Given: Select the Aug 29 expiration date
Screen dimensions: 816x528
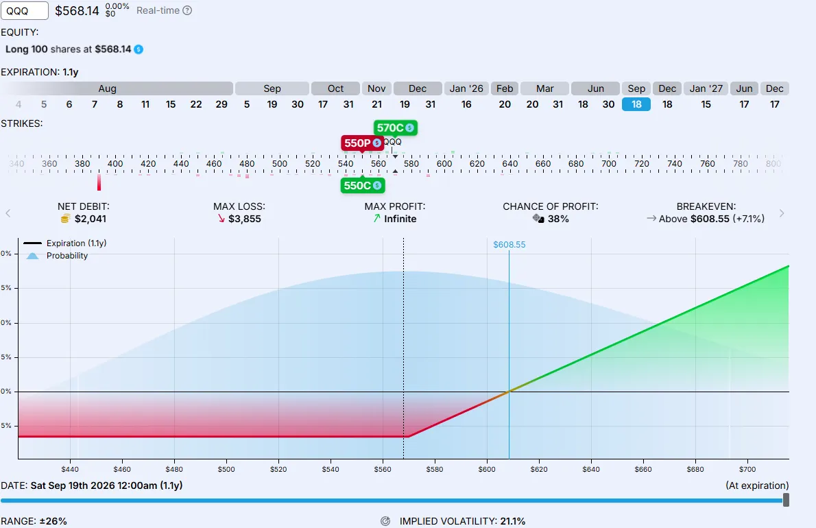Looking at the screenshot, I should 221,104.
